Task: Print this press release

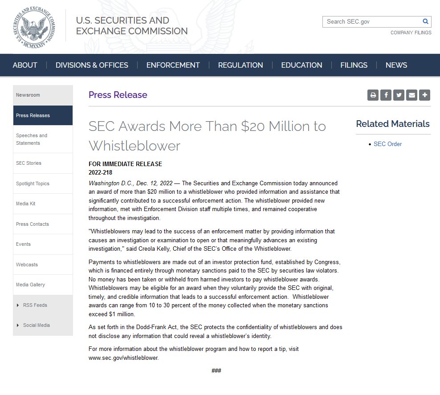Action: (x=373, y=95)
